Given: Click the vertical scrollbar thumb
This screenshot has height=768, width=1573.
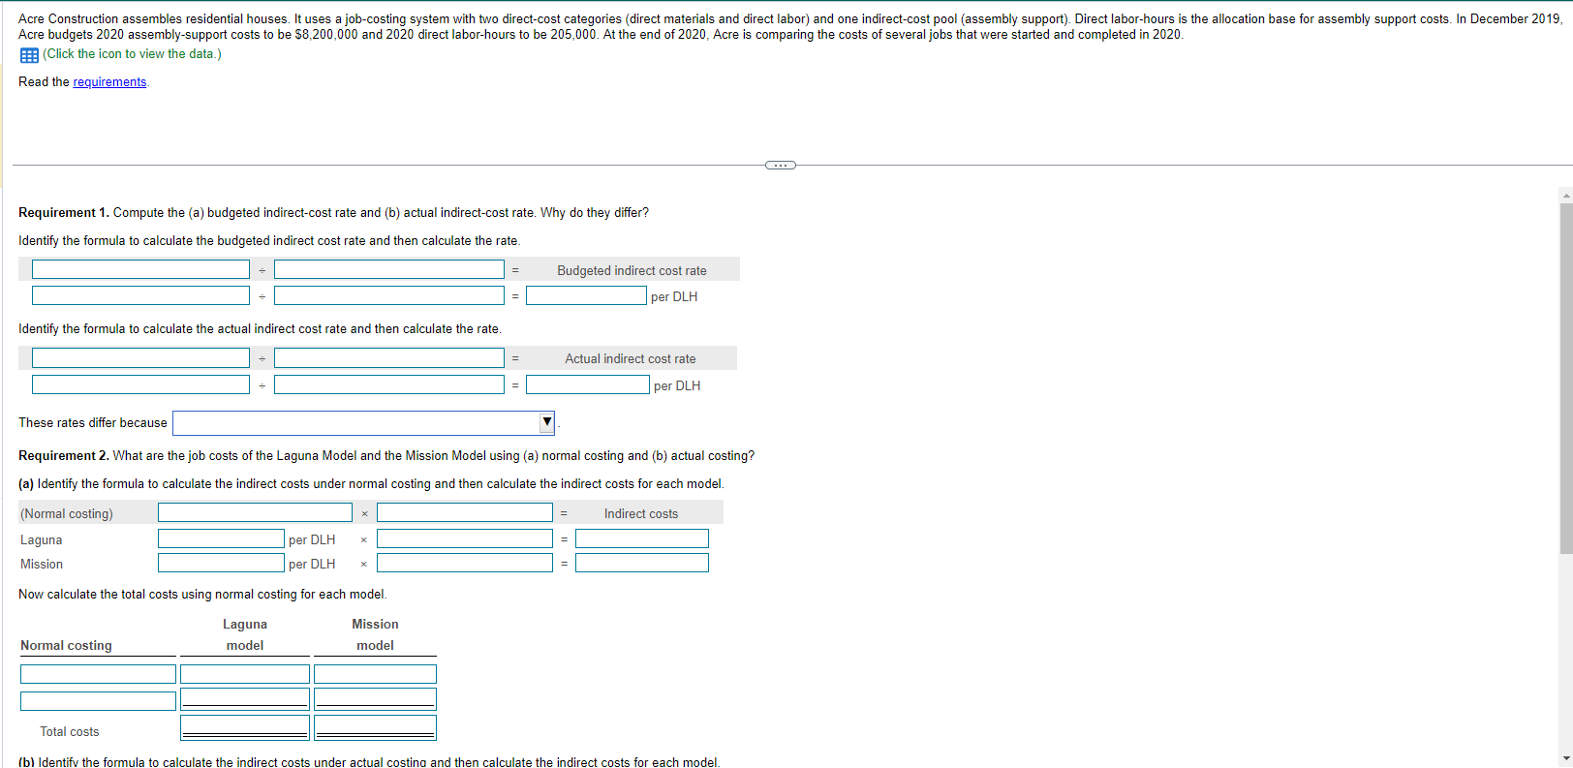Looking at the screenshot, I should click(x=1566, y=378).
